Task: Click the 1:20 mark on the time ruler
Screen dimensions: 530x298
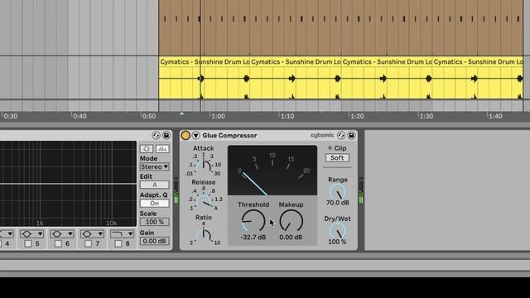Action: [357, 116]
